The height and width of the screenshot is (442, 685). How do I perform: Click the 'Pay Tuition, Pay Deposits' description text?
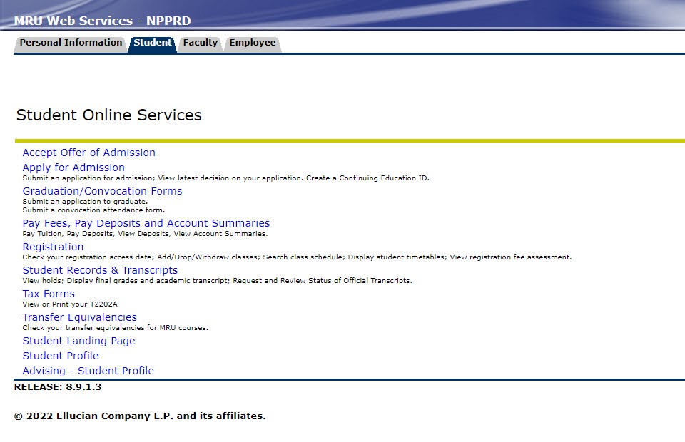pos(145,234)
